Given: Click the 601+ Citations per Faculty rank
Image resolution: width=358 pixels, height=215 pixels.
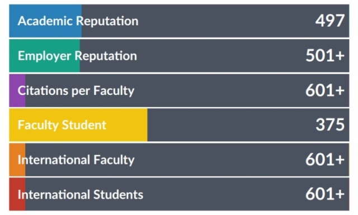Looking at the screenshot, I should point(325,90).
